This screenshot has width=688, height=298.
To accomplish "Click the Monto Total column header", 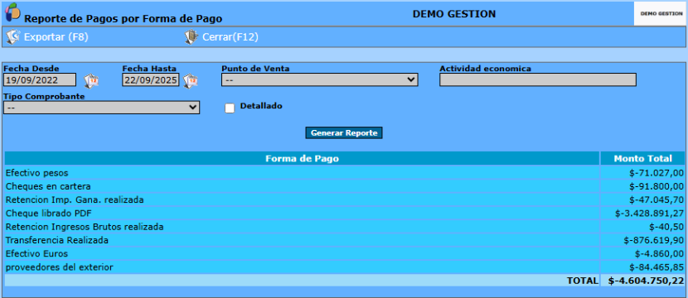I will point(642,159).
